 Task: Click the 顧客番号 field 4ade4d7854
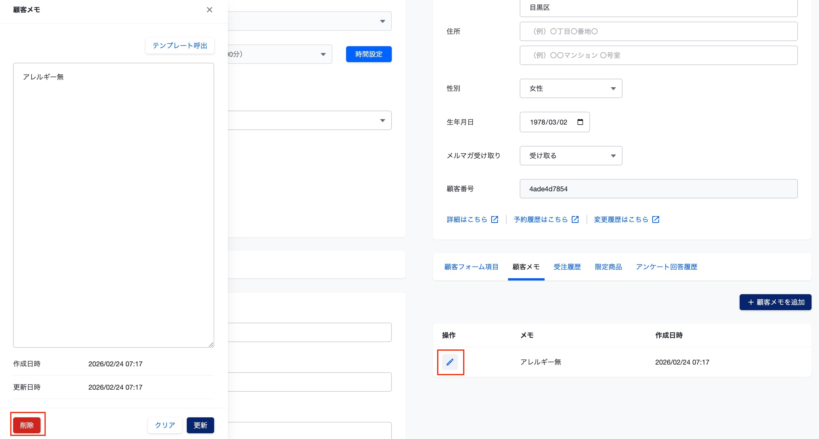[x=659, y=188]
